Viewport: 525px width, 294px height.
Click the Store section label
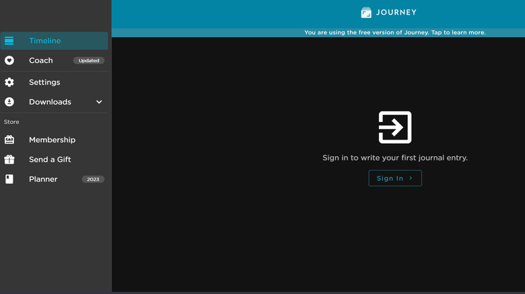(11, 122)
